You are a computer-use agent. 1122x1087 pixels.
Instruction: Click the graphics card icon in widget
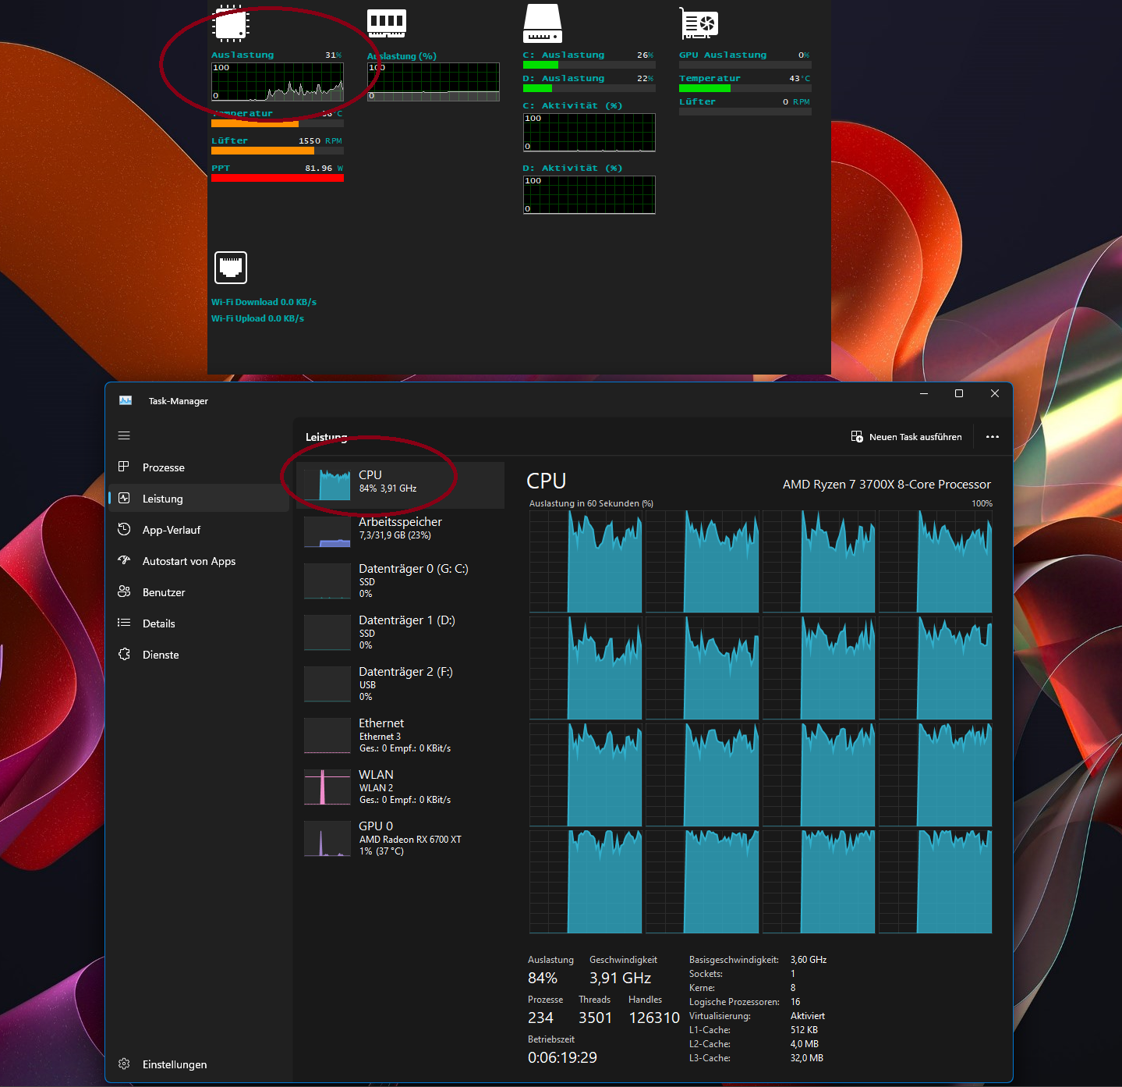pos(699,23)
